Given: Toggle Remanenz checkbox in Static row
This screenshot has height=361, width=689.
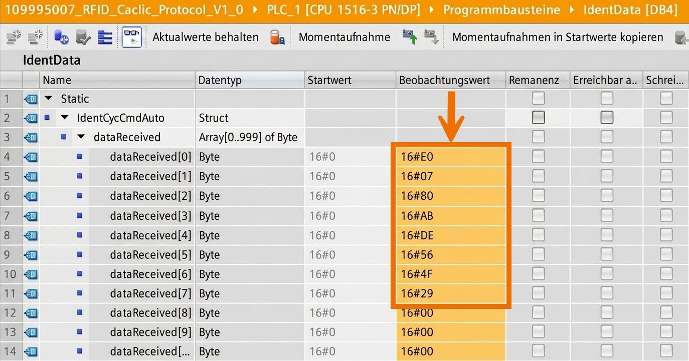Looking at the screenshot, I should pos(538,98).
